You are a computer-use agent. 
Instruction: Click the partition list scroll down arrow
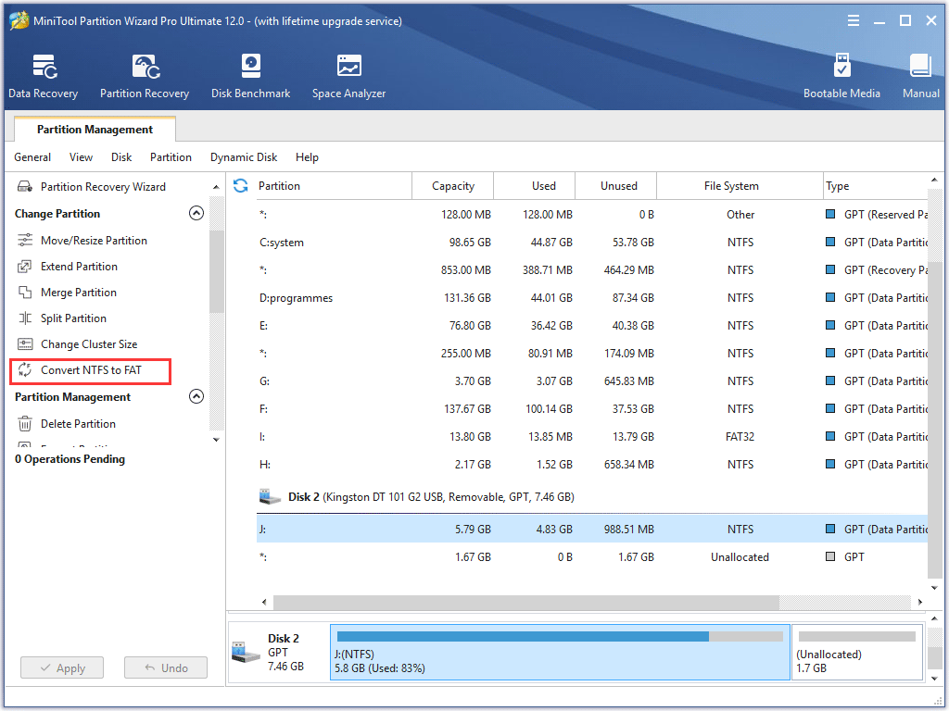tap(934, 588)
